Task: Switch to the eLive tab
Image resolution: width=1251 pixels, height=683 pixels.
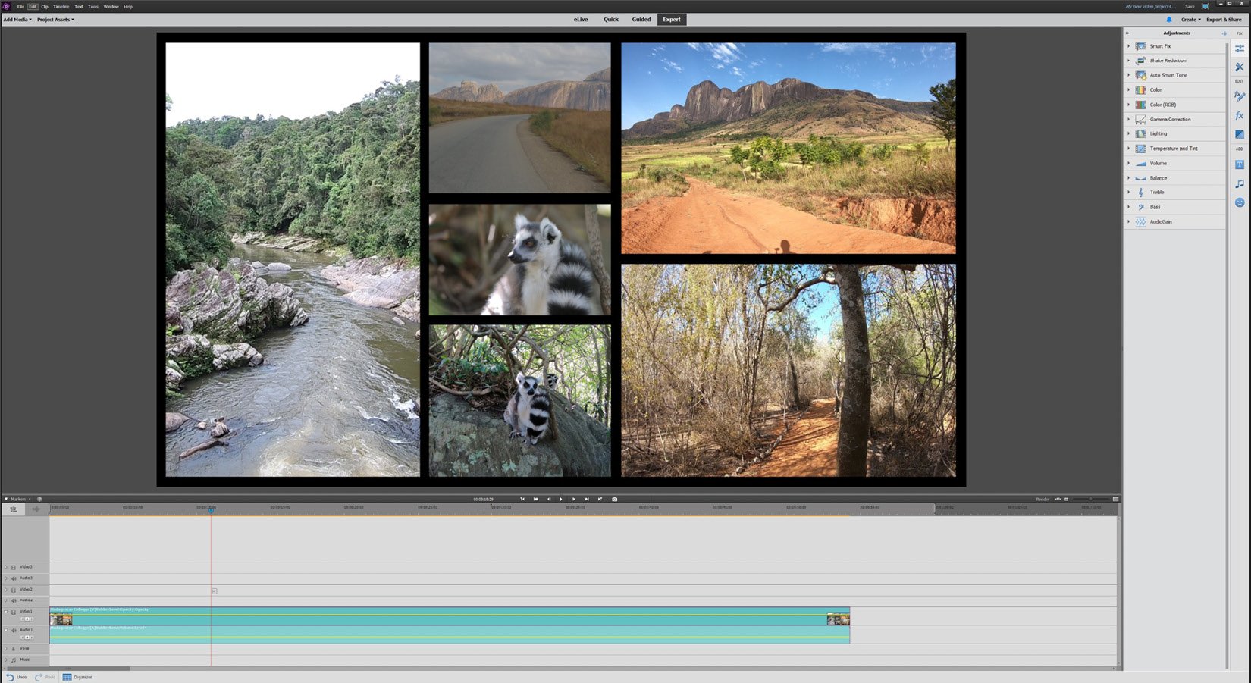Action: tap(581, 20)
